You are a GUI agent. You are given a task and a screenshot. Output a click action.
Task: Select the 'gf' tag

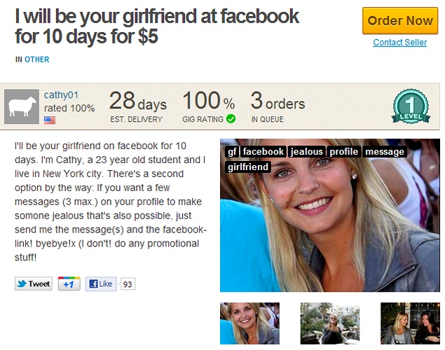232,152
